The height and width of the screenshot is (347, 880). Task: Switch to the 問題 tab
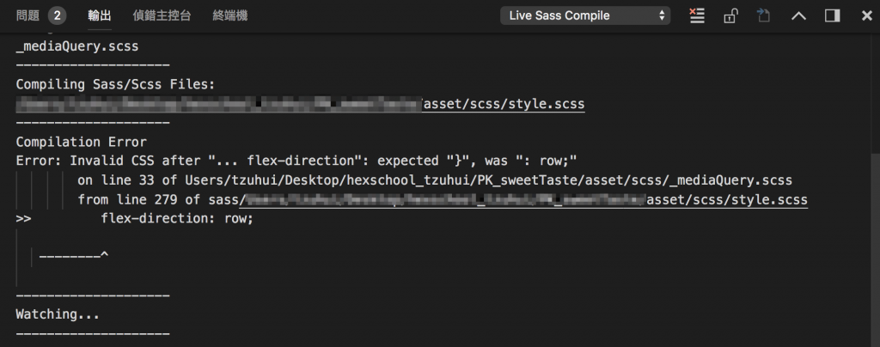point(41,15)
